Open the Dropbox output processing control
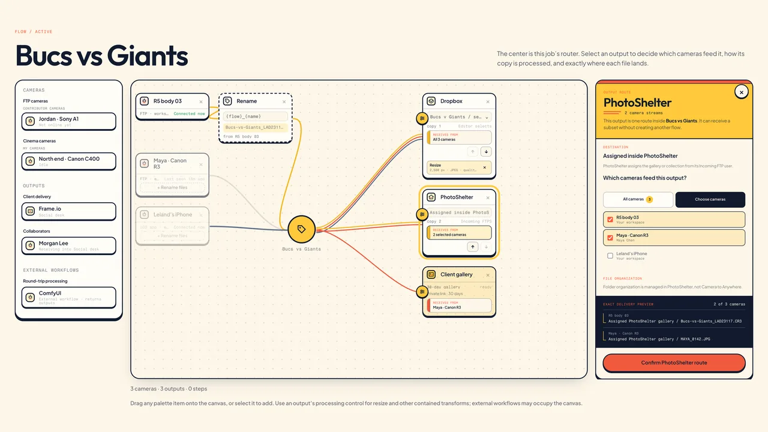 (422, 119)
